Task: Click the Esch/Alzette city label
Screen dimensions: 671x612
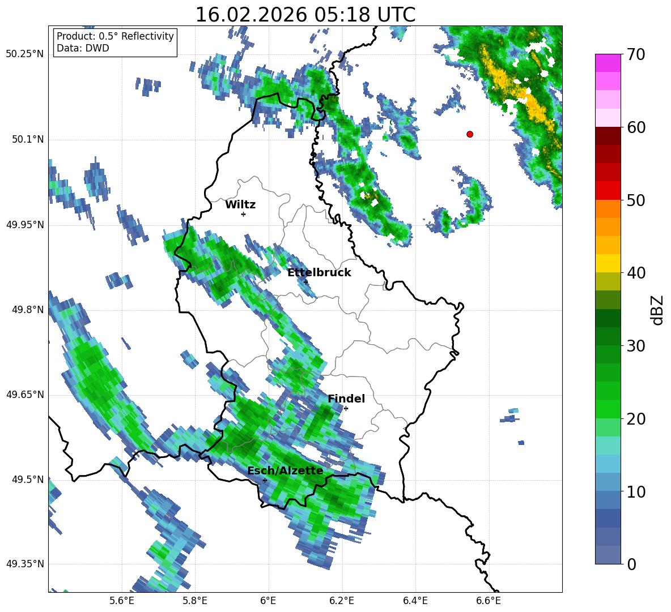Action: pyautogui.click(x=285, y=470)
